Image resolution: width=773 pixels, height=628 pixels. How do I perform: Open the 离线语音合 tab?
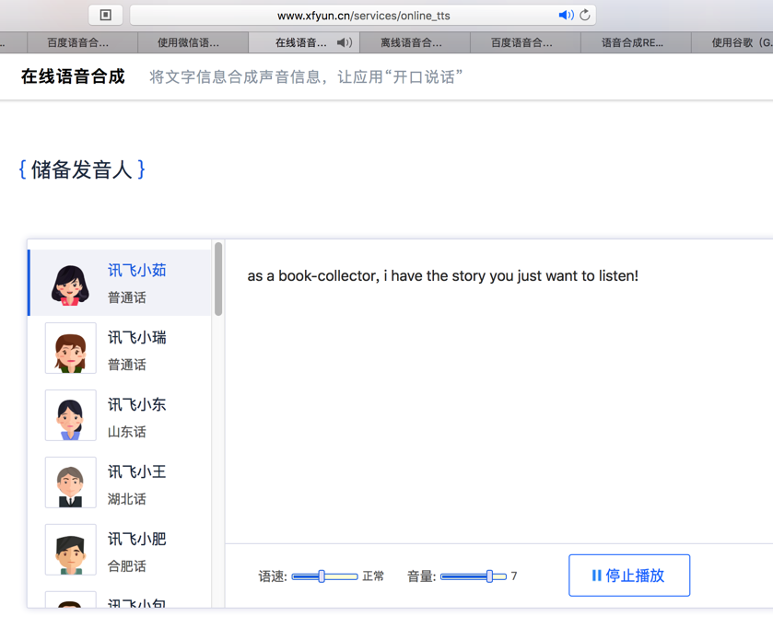coord(415,43)
